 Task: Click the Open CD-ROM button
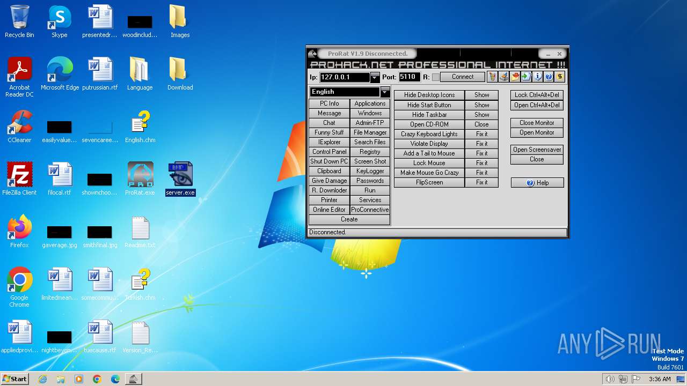(429, 124)
